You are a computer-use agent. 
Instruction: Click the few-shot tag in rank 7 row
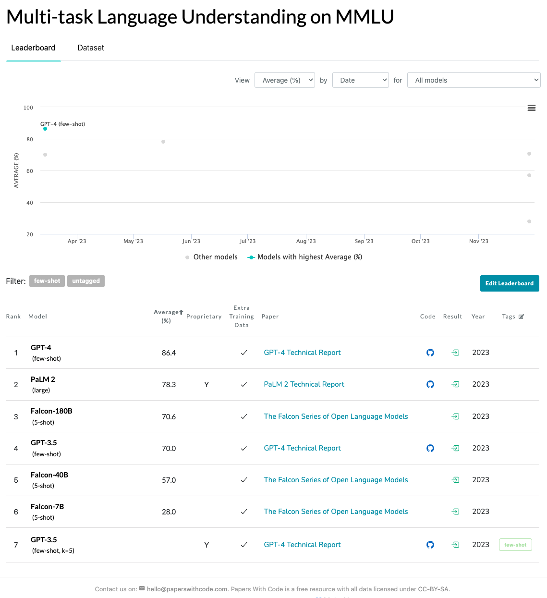(x=515, y=545)
